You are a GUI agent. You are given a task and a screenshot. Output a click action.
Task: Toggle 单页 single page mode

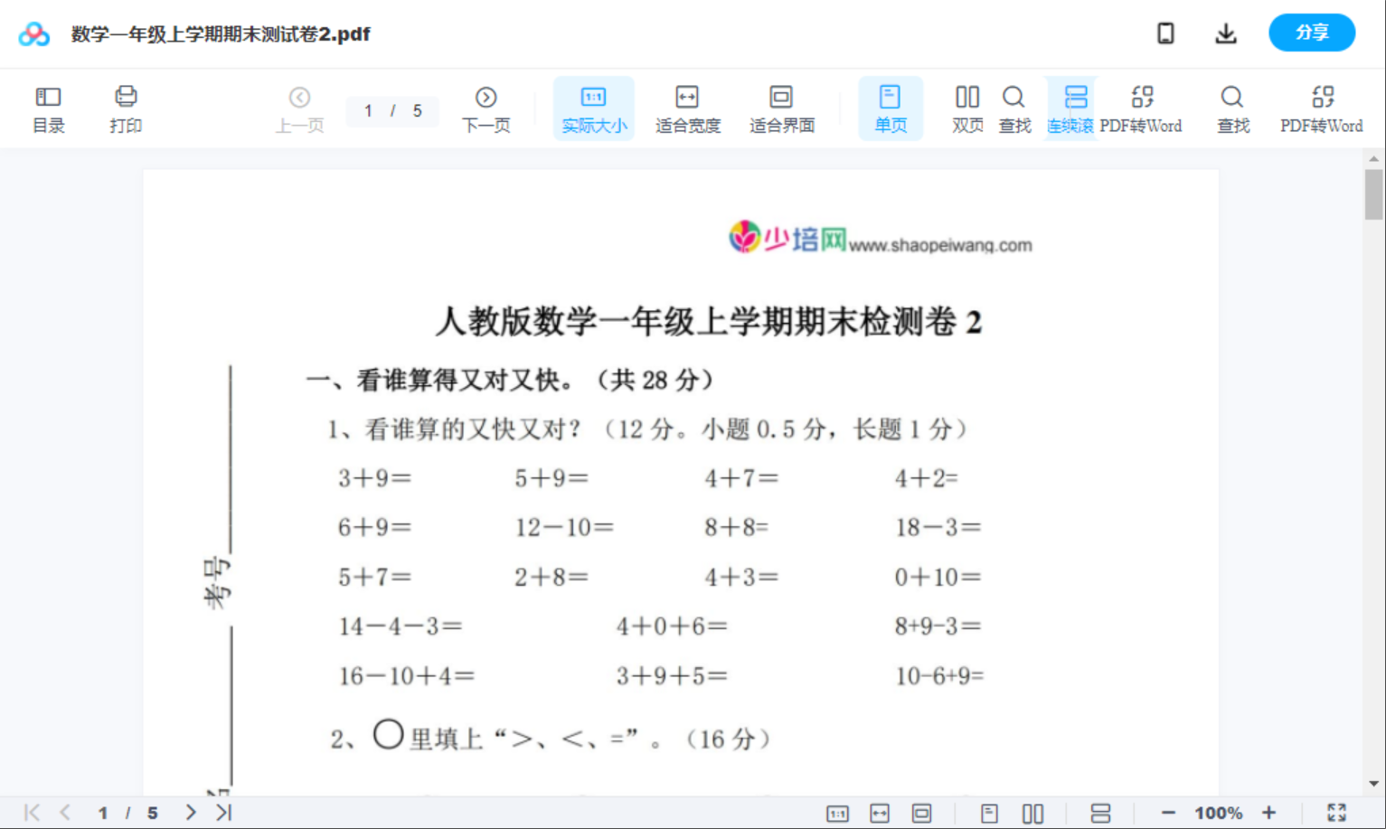click(891, 108)
